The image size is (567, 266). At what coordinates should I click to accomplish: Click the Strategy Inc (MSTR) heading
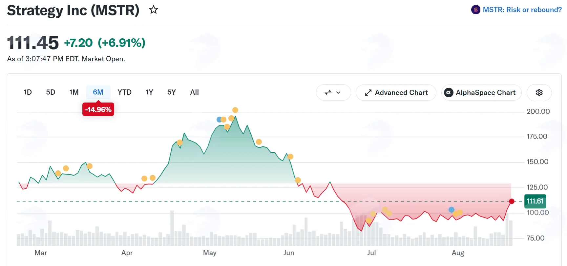(x=73, y=10)
